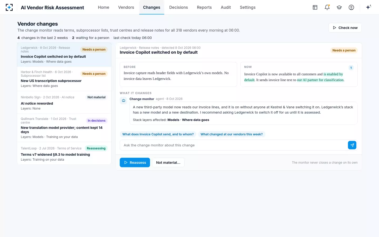Click the AI Vendor Risk Assessment title
This screenshot has height=237, width=379.
point(52,7)
